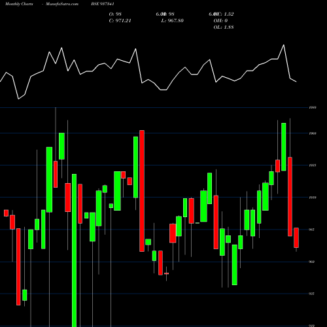
Task: Click the '960' price axis label
Action: (x=311, y=262)
